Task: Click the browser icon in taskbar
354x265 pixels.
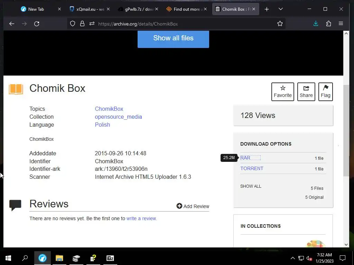Action: 43,258
